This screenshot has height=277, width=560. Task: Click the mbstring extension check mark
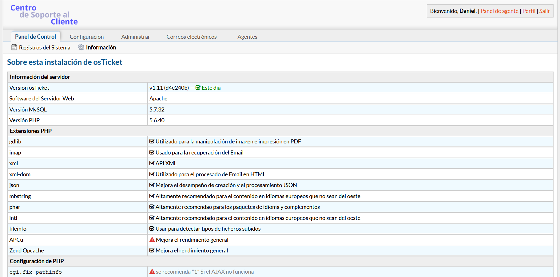(x=152, y=196)
